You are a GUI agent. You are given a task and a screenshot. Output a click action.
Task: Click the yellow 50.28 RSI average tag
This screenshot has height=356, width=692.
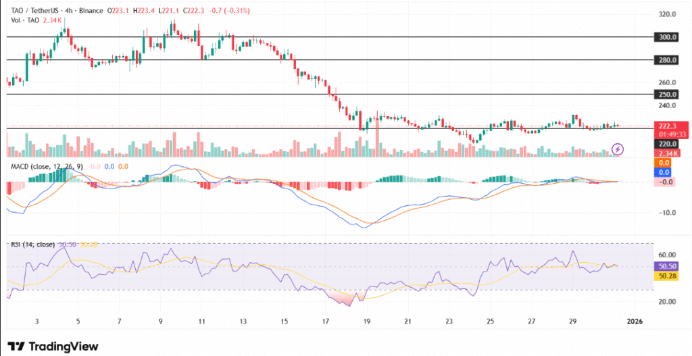coord(668,276)
